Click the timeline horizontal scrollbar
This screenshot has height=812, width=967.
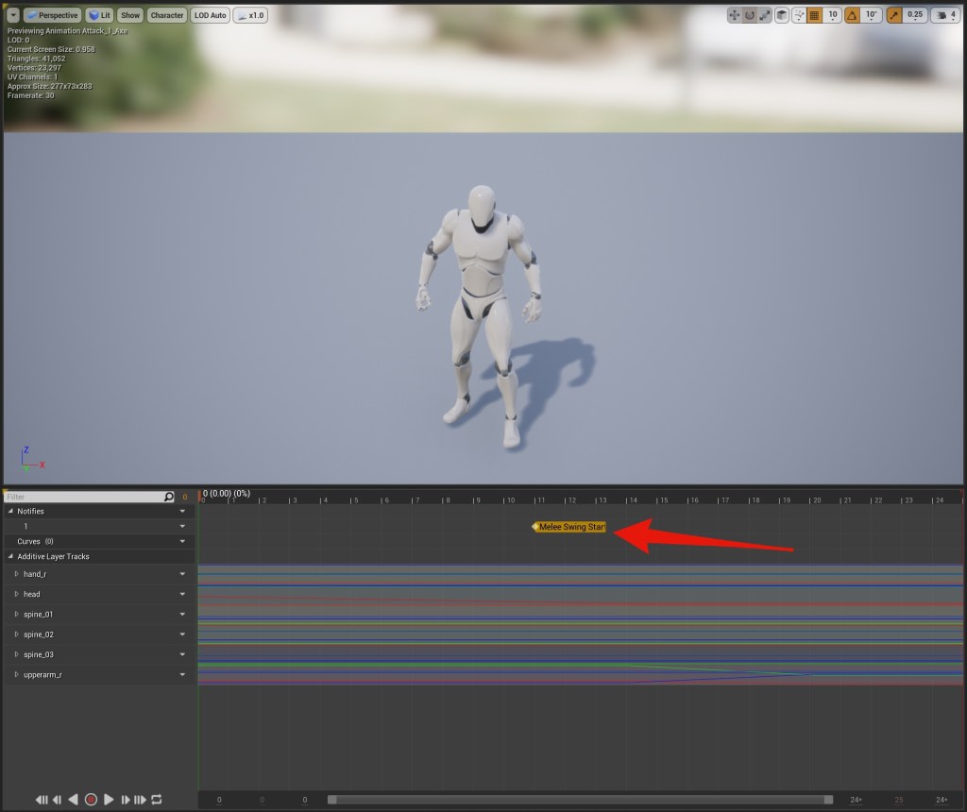(x=580, y=800)
